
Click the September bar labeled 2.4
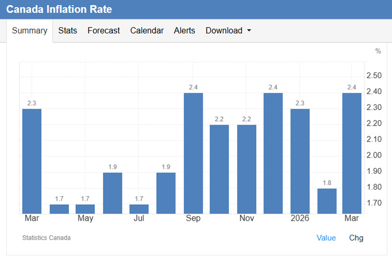pos(193,153)
